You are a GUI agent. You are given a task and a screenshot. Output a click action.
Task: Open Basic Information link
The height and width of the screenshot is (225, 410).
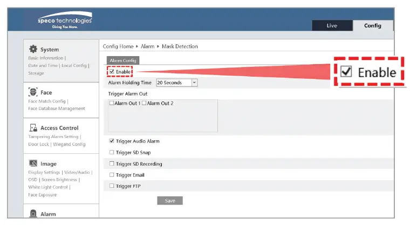(46, 58)
